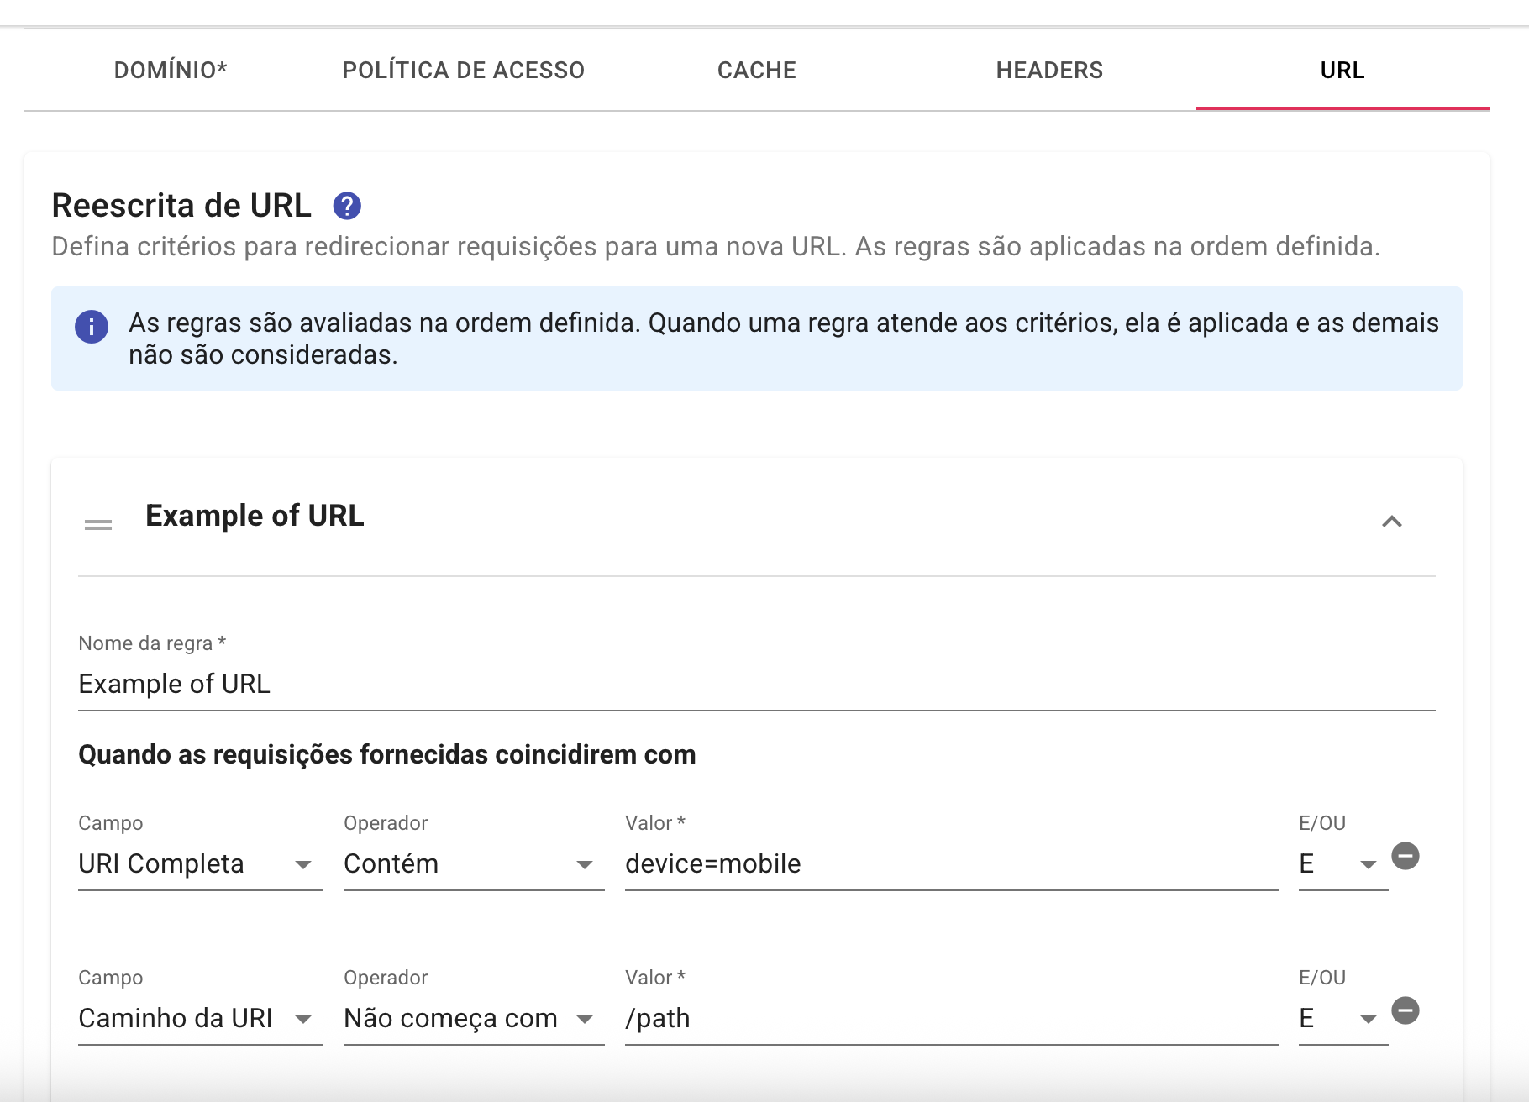Remove the "device=mobile" condition row
Image resolution: width=1529 pixels, height=1102 pixels.
[x=1407, y=857]
